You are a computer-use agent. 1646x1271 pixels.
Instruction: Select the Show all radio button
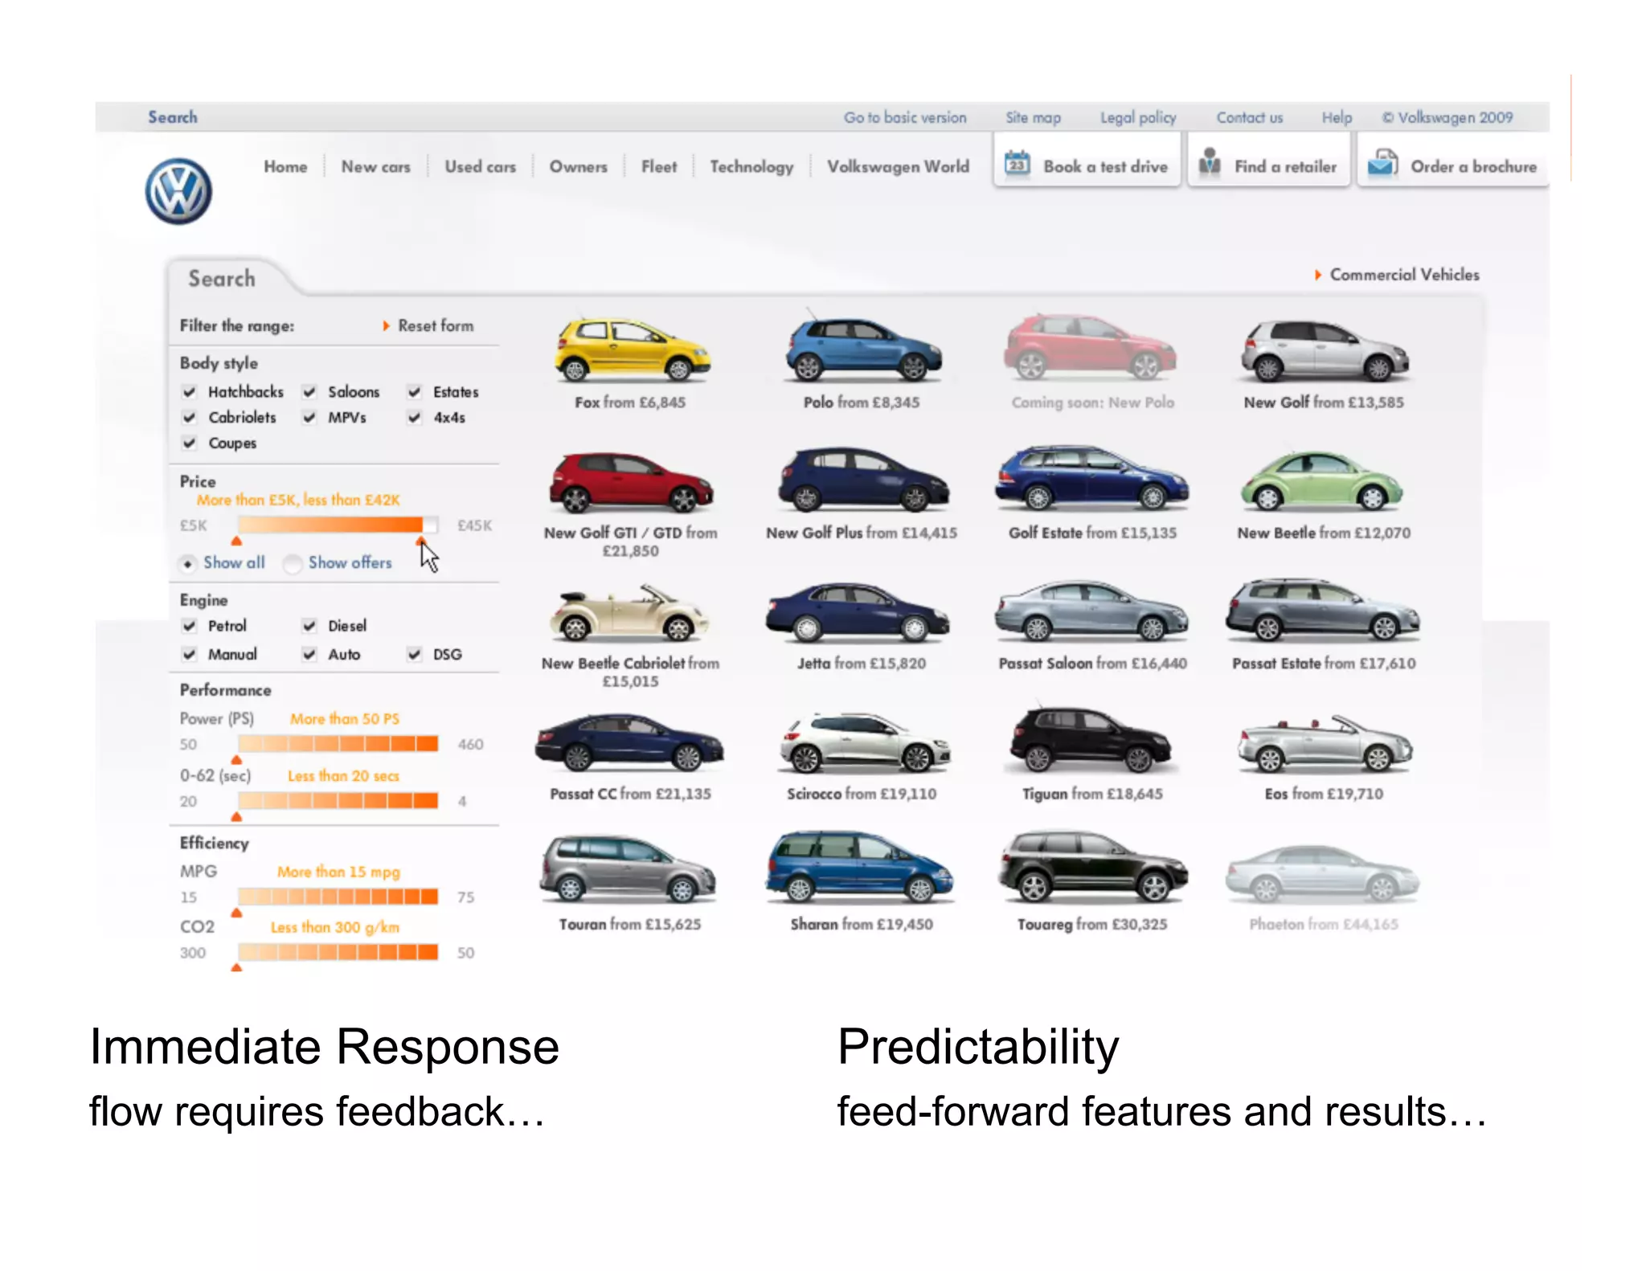click(187, 564)
